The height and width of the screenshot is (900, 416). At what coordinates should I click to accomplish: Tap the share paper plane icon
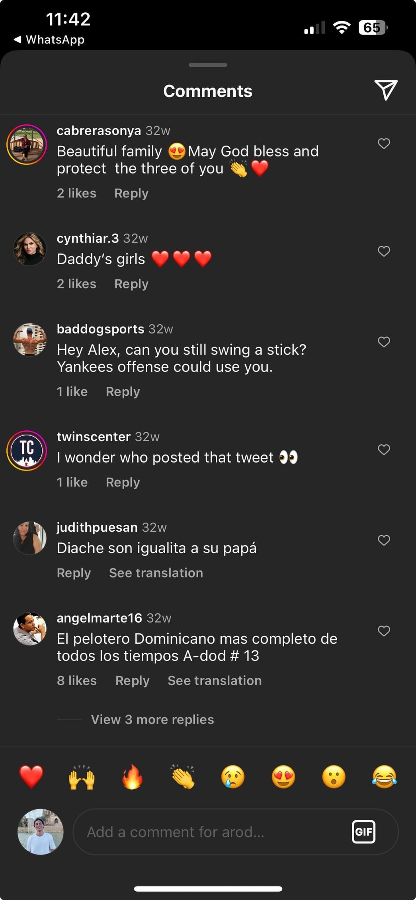(x=385, y=90)
